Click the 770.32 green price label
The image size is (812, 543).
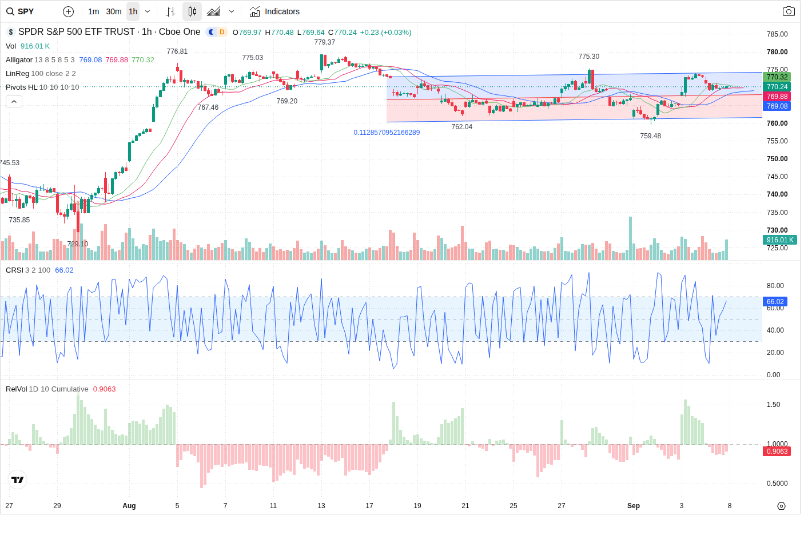[777, 77]
